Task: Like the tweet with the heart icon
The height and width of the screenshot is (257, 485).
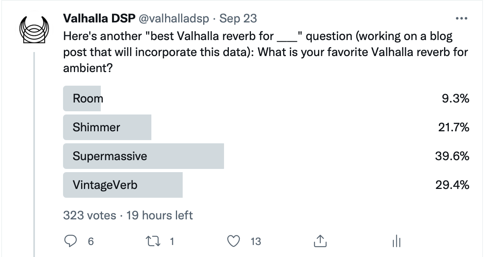Action: point(234,241)
